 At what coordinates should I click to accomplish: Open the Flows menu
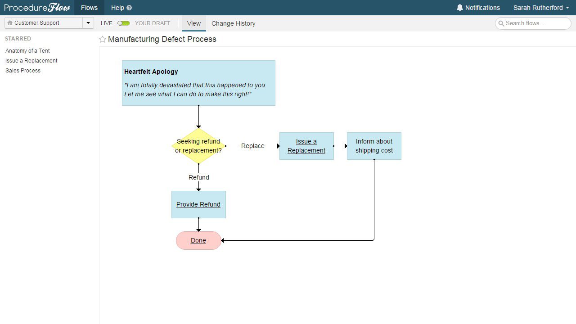coord(89,8)
